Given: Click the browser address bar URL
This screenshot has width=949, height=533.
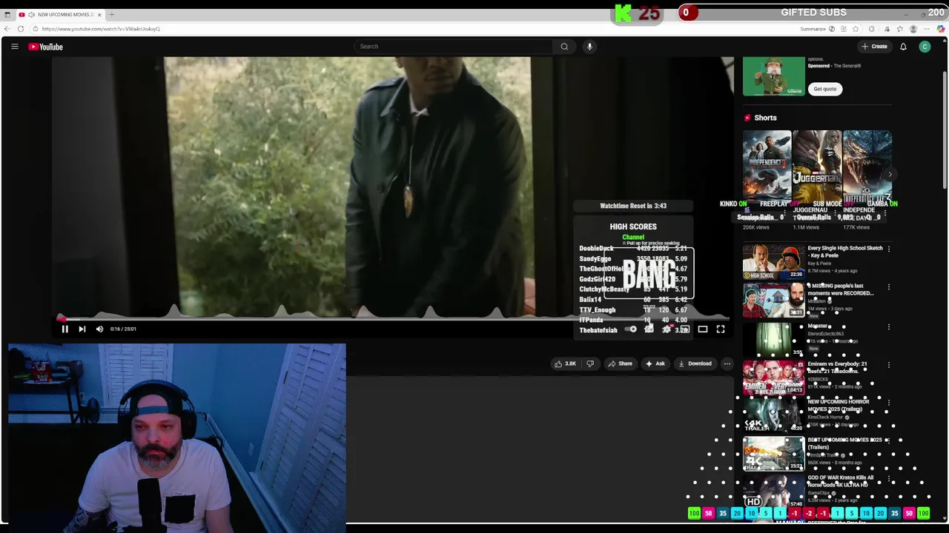Looking at the screenshot, I should [101, 29].
